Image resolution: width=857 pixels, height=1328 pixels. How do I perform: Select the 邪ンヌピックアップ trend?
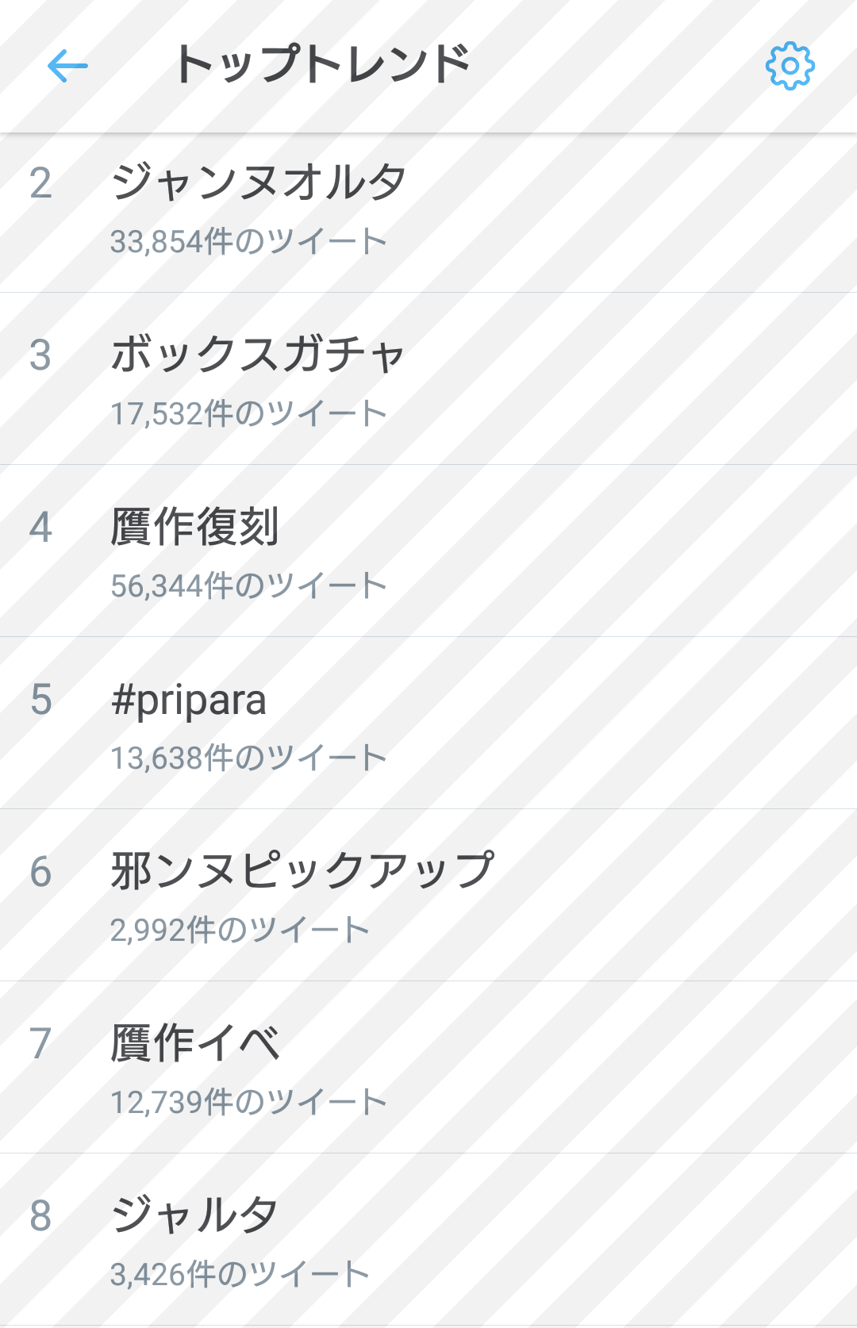(303, 870)
